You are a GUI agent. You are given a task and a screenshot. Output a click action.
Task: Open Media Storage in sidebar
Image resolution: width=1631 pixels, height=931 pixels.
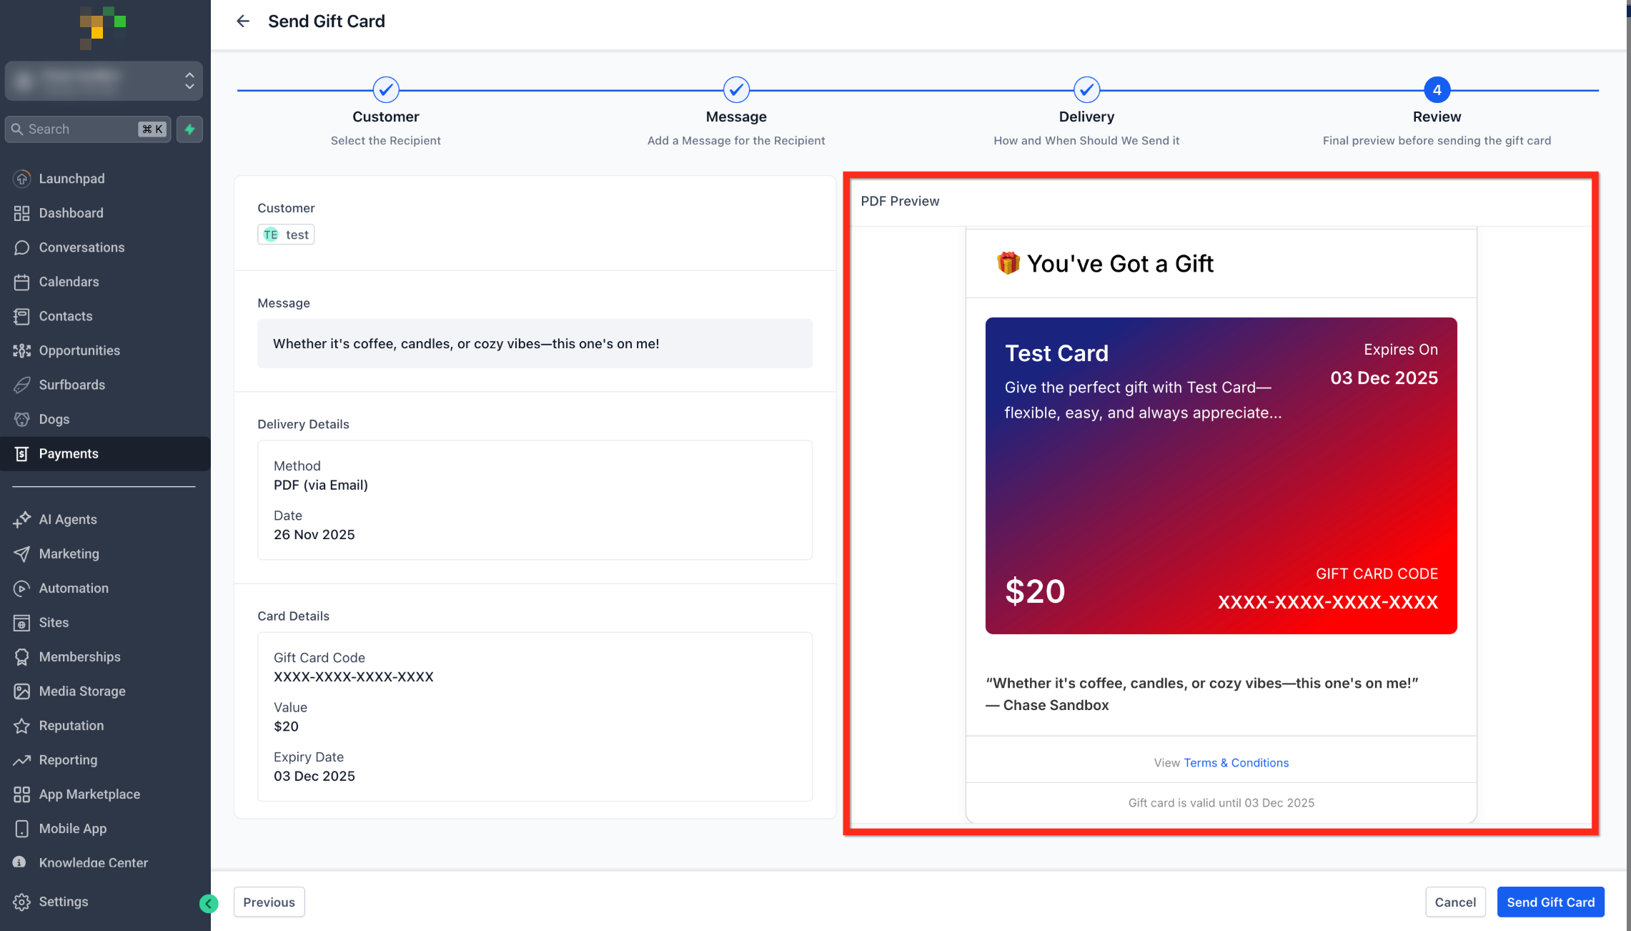pyautogui.click(x=82, y=691)
